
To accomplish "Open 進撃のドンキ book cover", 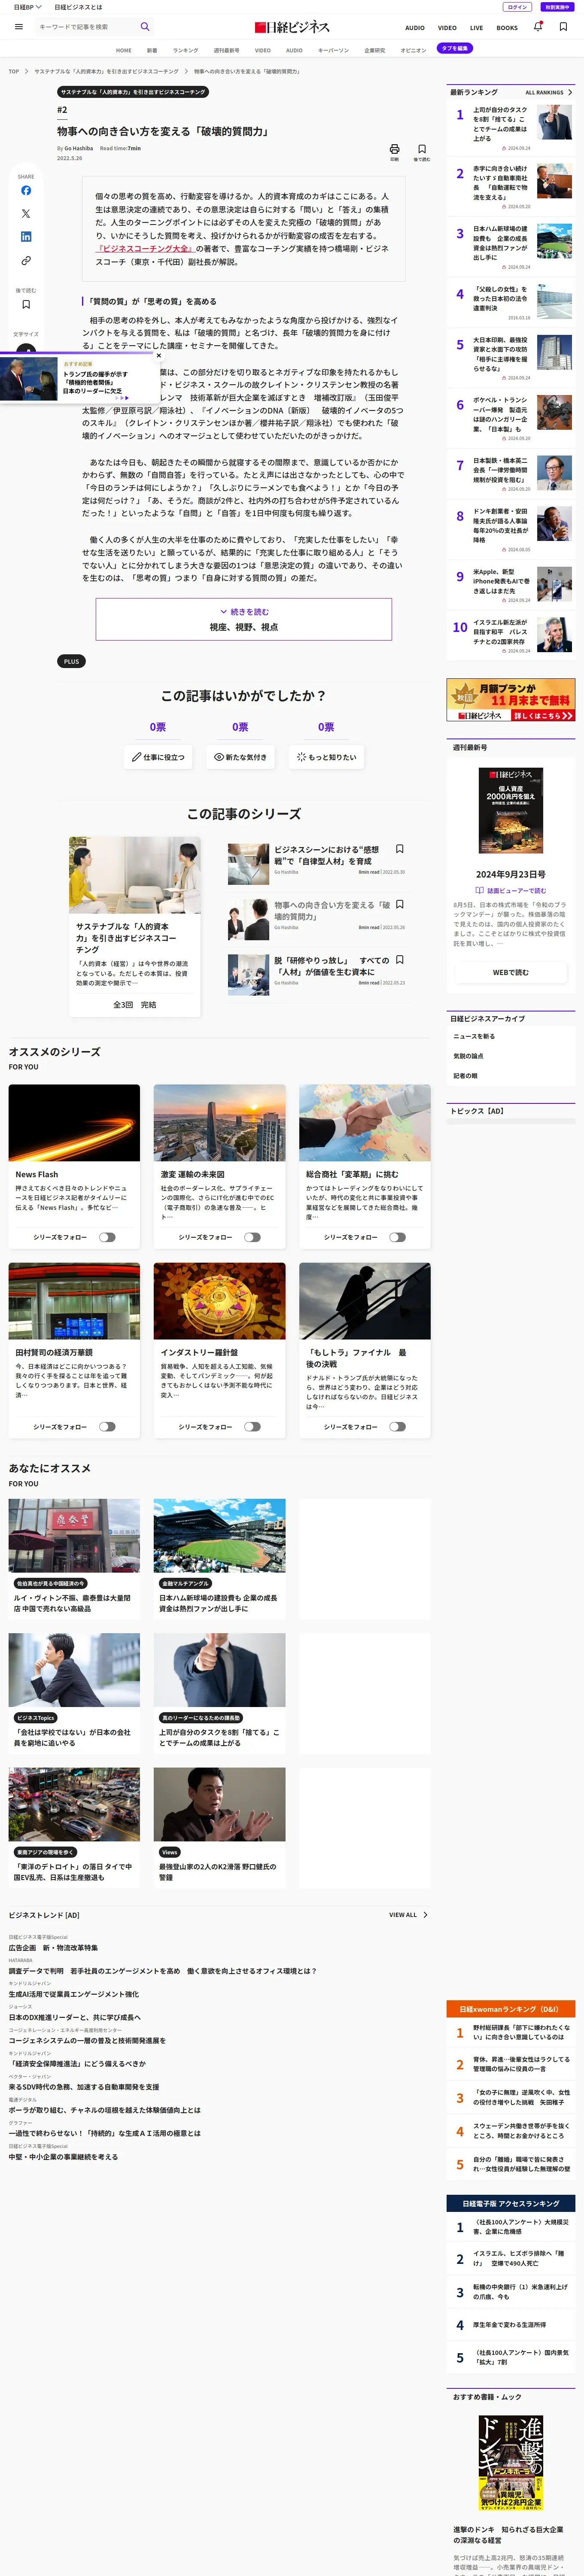I will click(511, 2463).
